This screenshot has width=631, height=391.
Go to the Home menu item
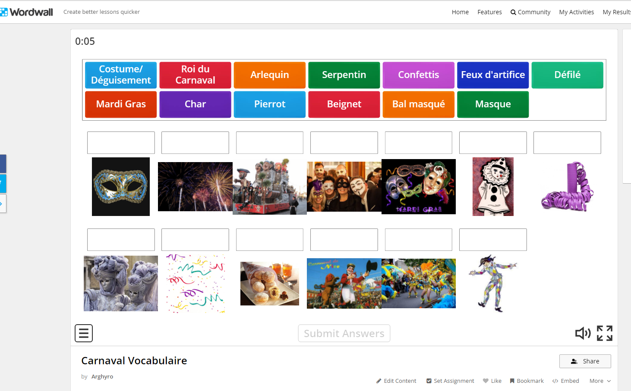point(460,12)
